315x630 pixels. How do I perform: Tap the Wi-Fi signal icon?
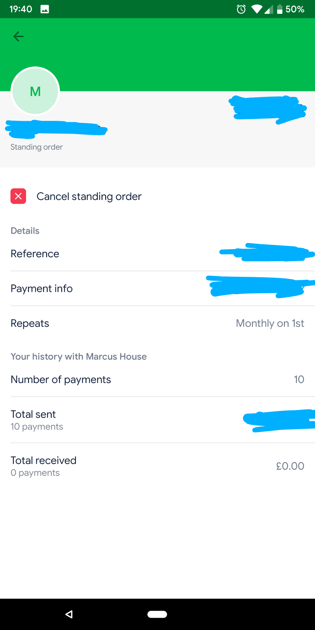click(257, 9)
